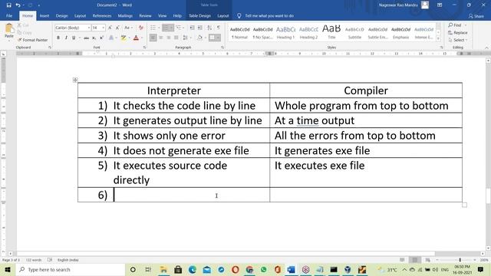Image resolution: width=491 pixels, height=276 pixels.
Task: Toggle Bold formatting
Action: point(58,38)
